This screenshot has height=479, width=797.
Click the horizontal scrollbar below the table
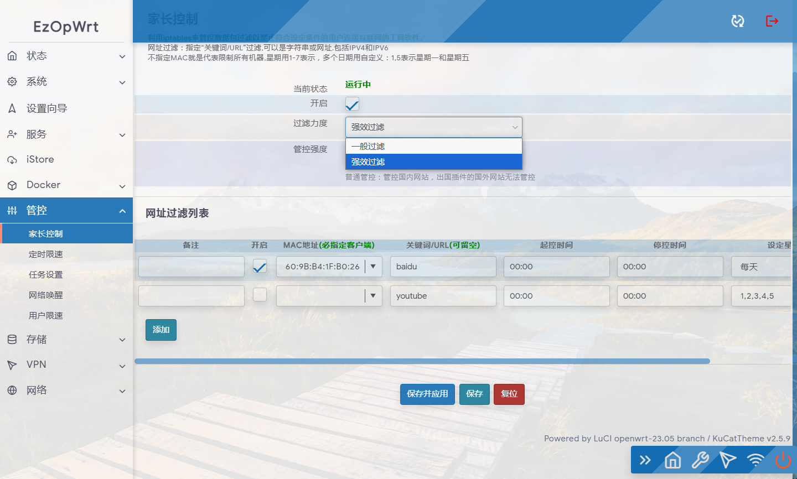coord(422,361)
